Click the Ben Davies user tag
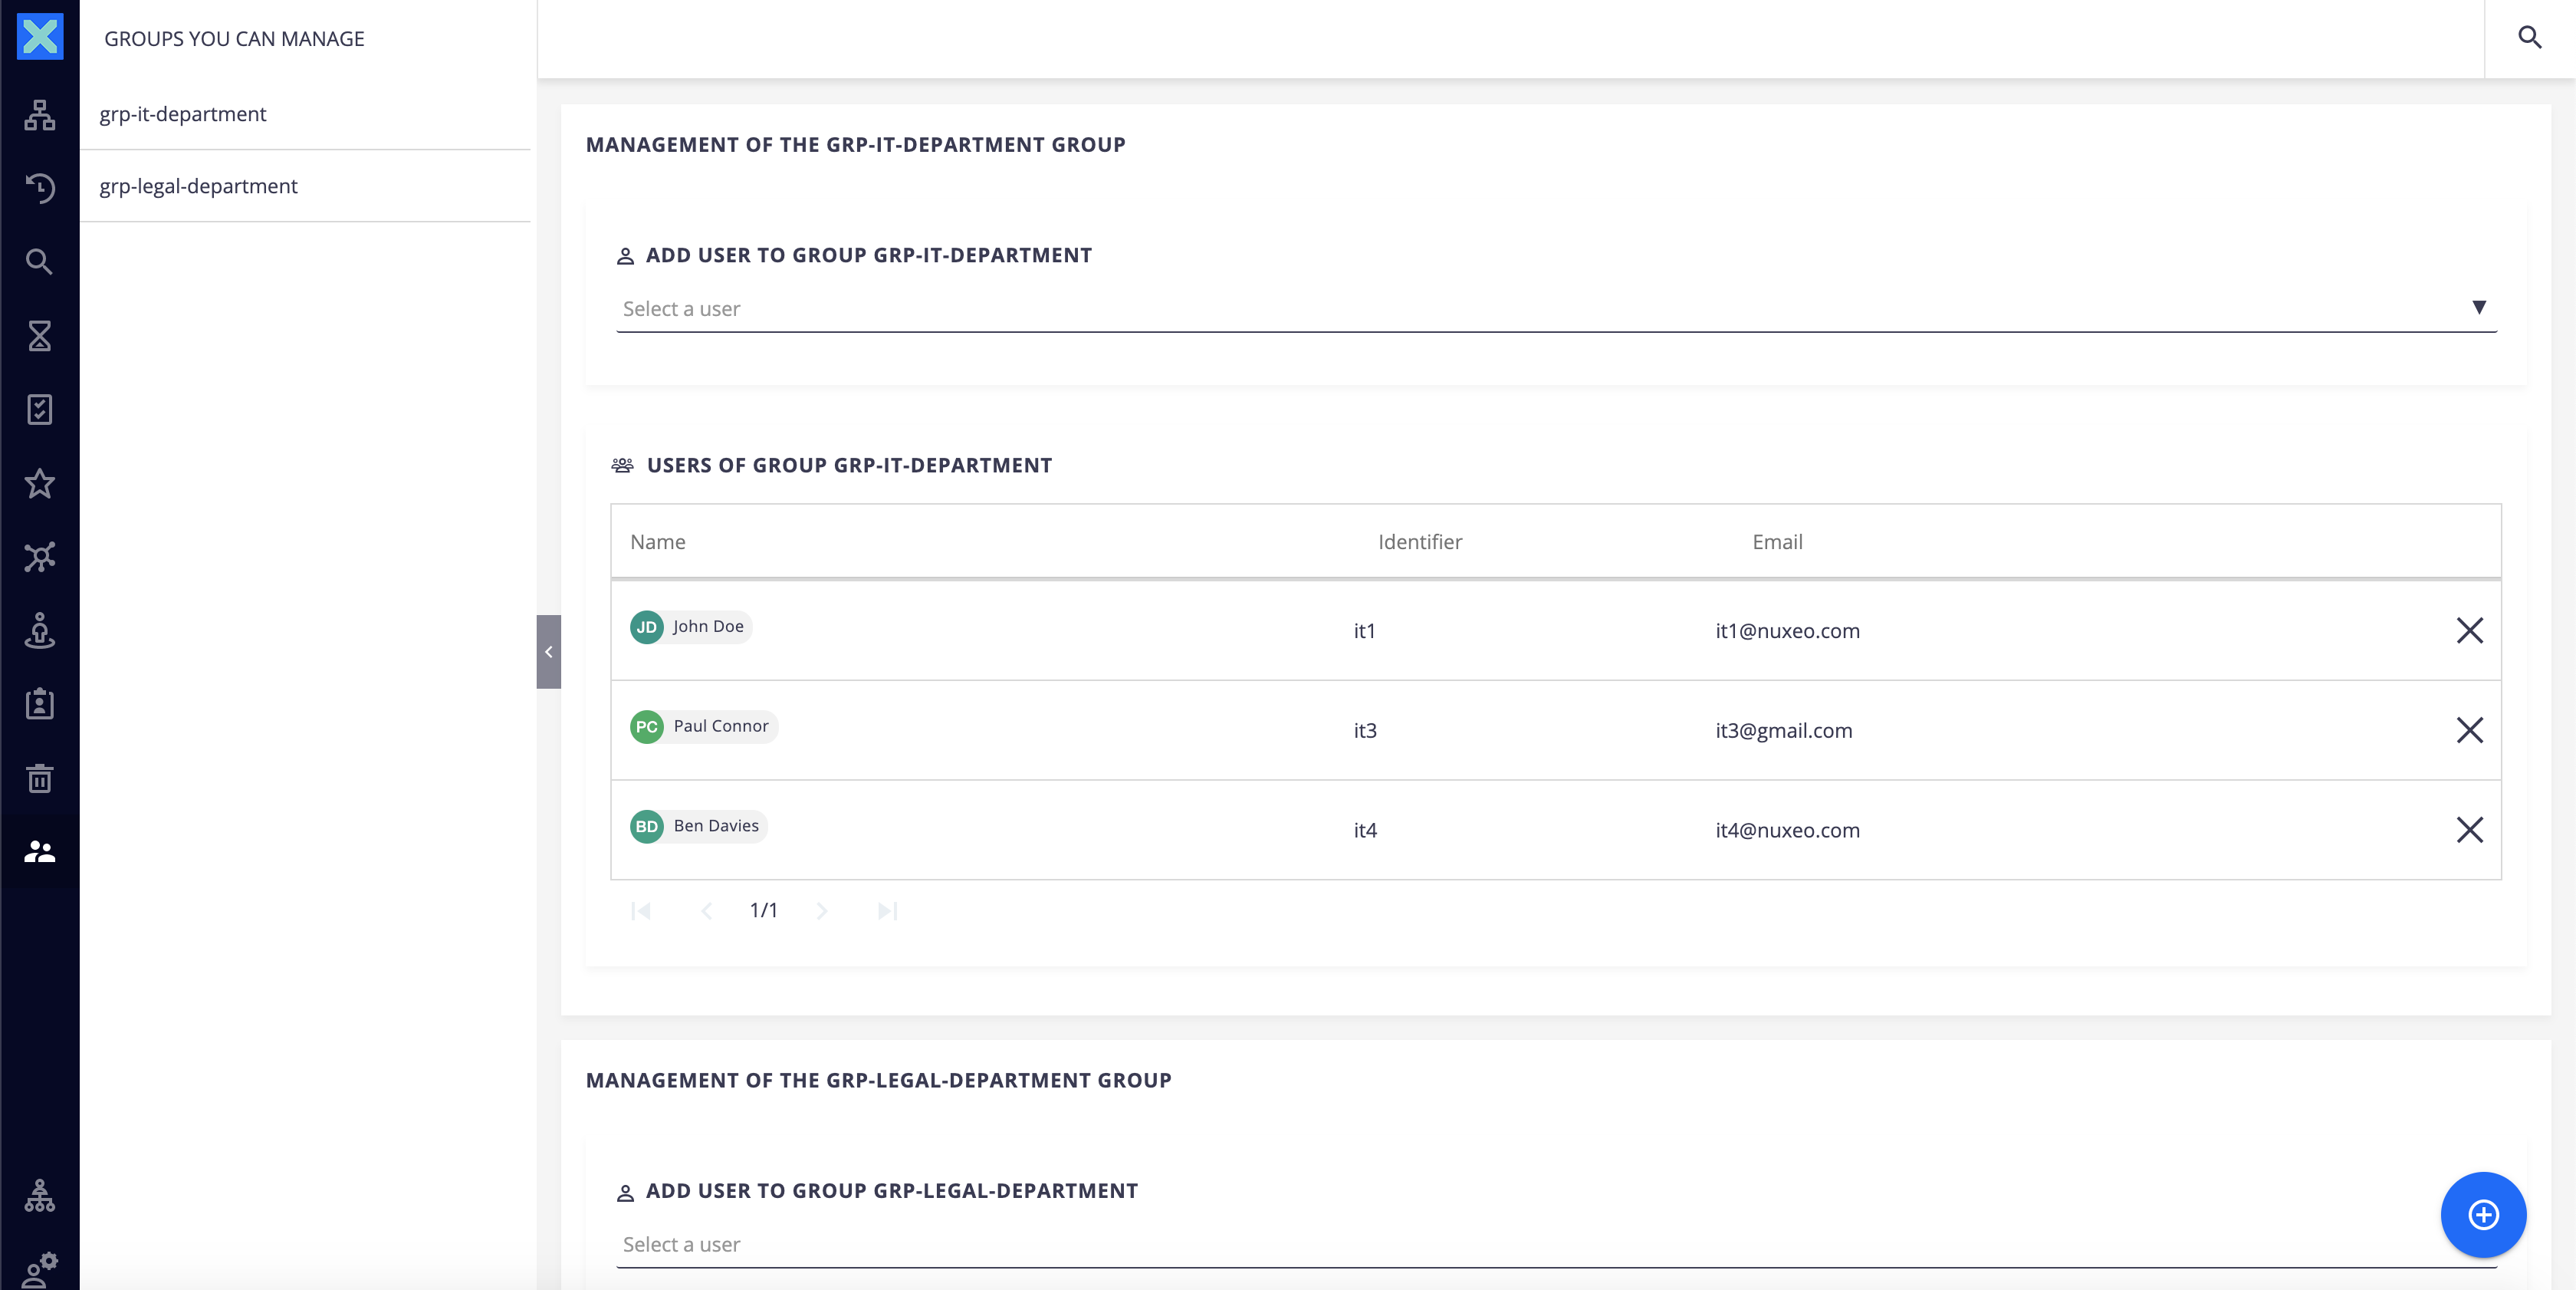This screenshot has width=2576, height=1290. pos(699,826)
